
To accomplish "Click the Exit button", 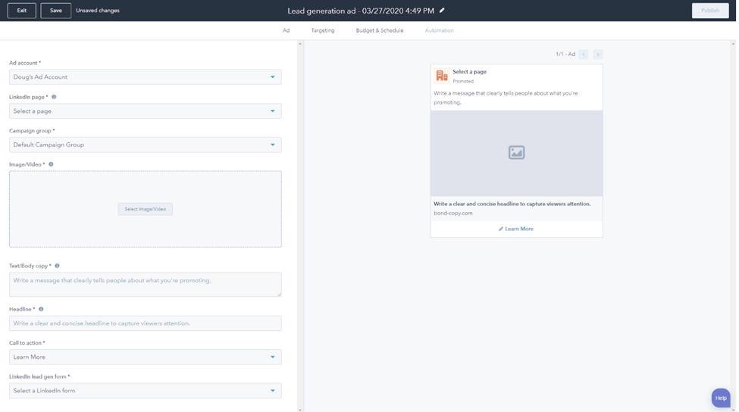I will coord(22,11).
